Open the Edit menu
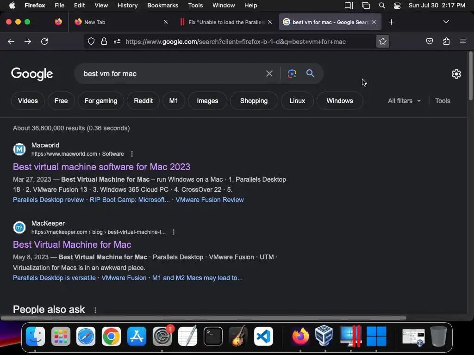474x355 pixels. click(79, 5)
